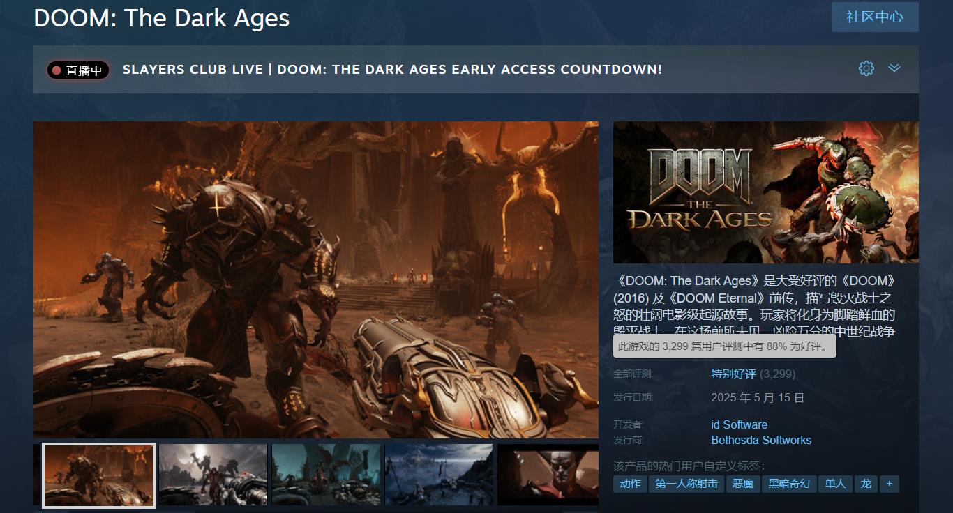Screen dimensions: 953x513
Task: Visit publisher Bethesda Softworks page
Action: [x=761, y=441]
